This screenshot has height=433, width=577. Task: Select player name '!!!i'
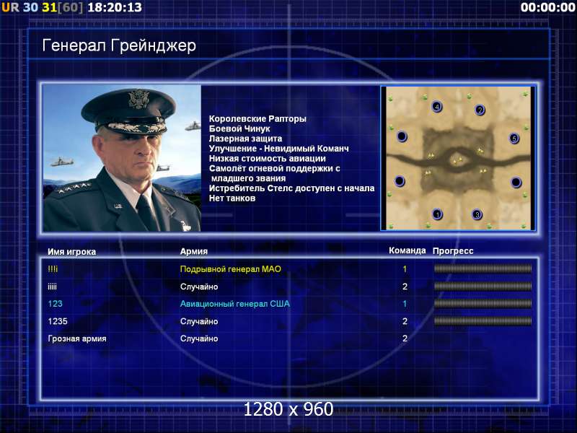[53, 268]
